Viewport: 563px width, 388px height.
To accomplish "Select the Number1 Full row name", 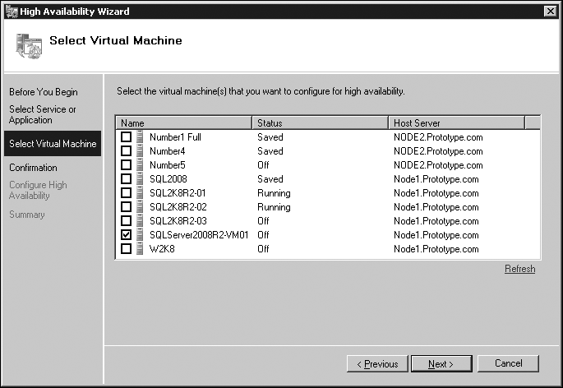I will coord(175,137).
